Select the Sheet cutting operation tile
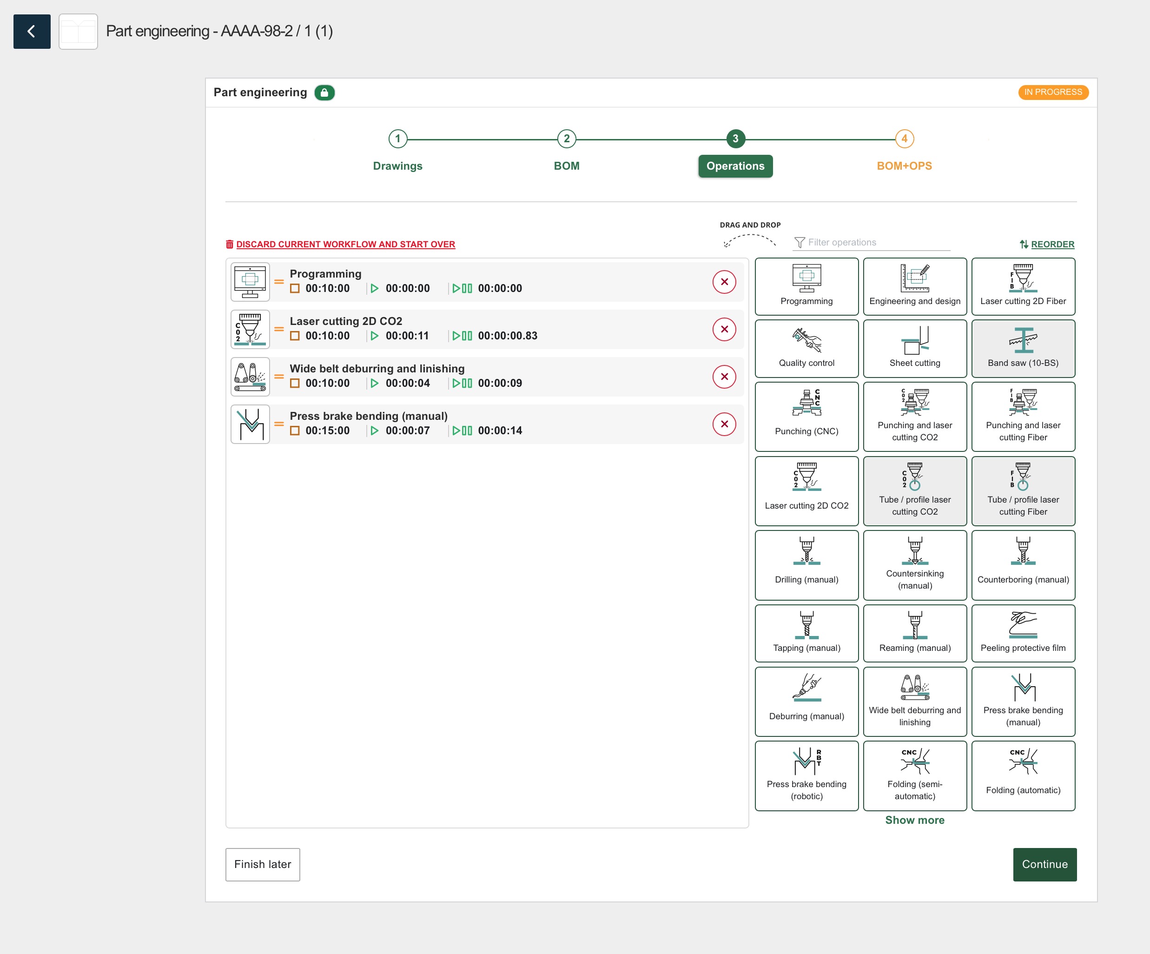Viewport: 1150px width, 954px height. click(x=914, y=348)
